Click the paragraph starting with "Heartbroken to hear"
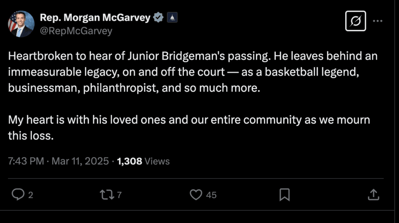This screenshot has width=399, height=223. (193, 72)
